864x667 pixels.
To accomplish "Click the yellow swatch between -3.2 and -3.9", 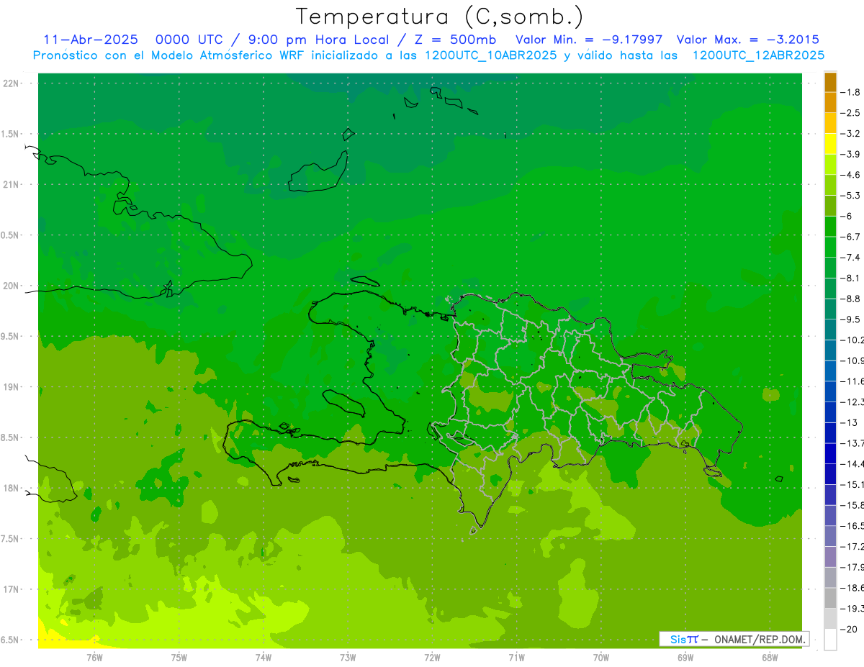I will click(830, 144).
